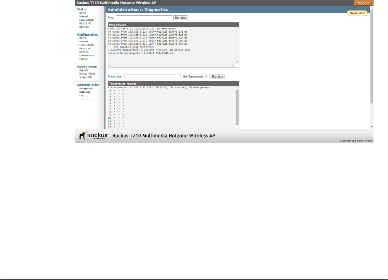The width and height of the screenshot is (388, 280).
Task: Click the Ping results panel header
Action: pos(174,25)
